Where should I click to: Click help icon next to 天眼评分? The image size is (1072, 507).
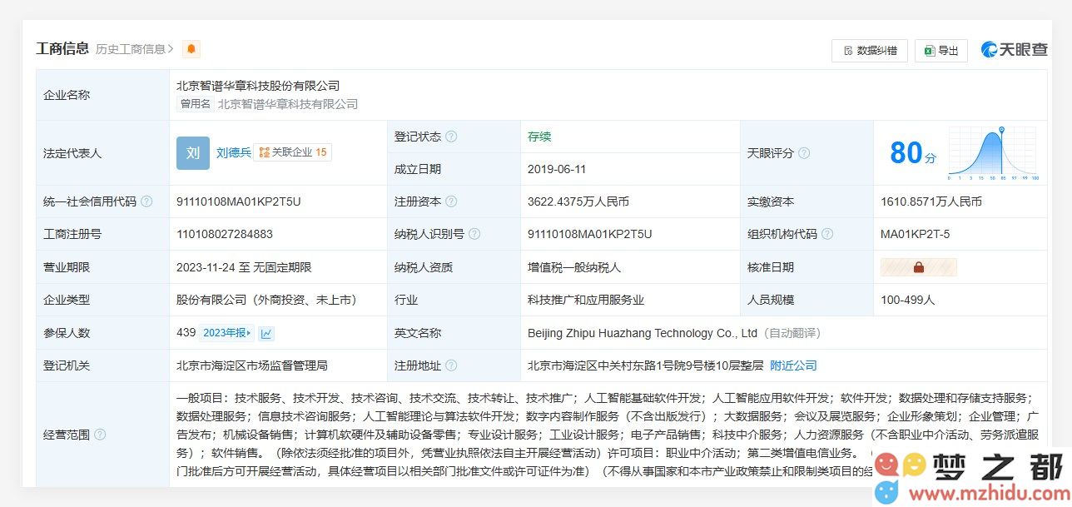[804, 153]
